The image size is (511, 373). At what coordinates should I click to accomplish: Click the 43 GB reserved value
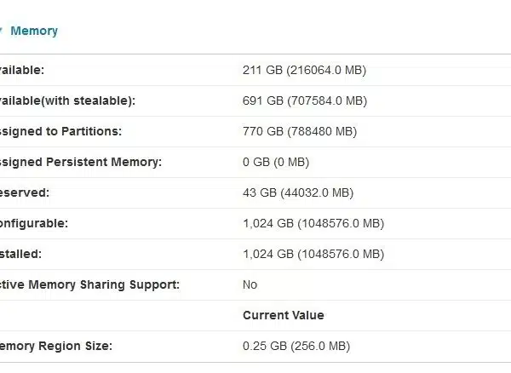pyautogui.click(x=298, y=192)
